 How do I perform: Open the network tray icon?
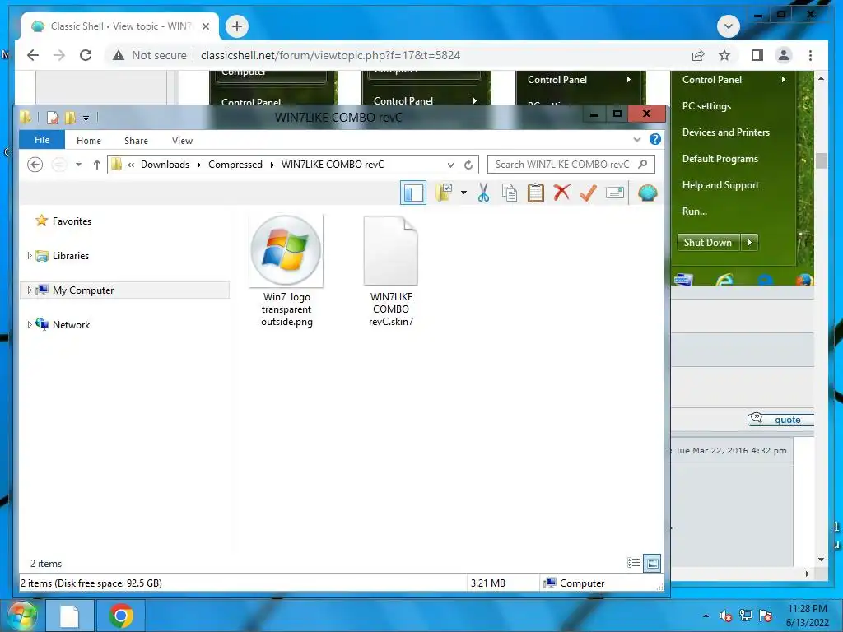pos(745,616)
